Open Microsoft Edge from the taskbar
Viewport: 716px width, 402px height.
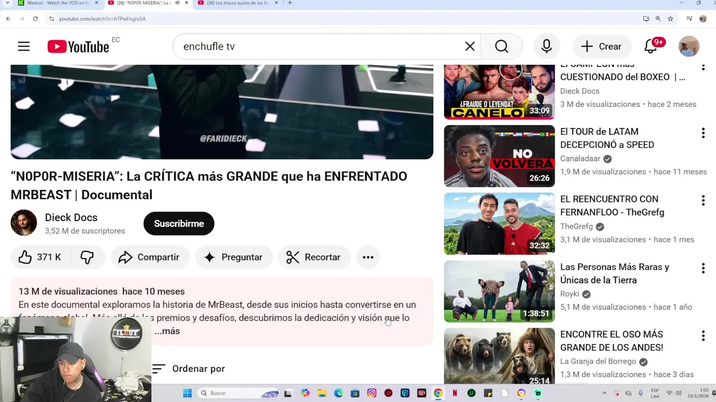pyautogui.click(x=338, y=393)
